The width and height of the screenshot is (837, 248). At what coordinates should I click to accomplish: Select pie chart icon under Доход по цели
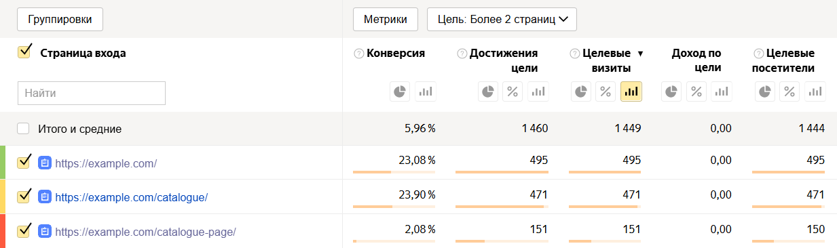672,91
